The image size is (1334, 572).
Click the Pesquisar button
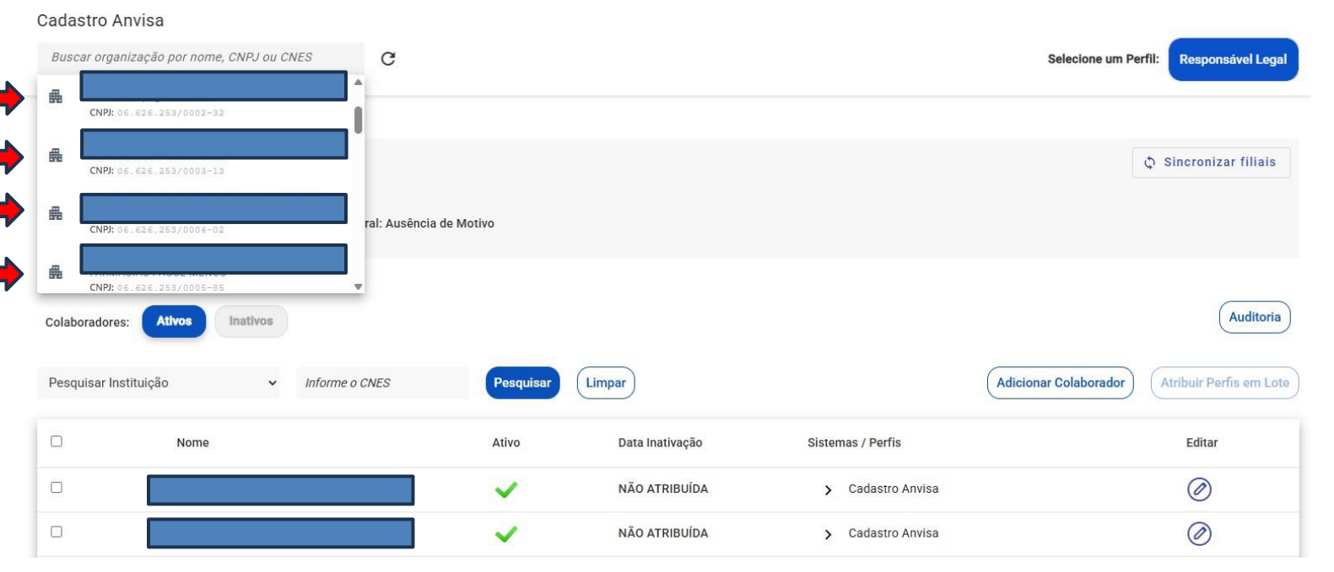522,382
